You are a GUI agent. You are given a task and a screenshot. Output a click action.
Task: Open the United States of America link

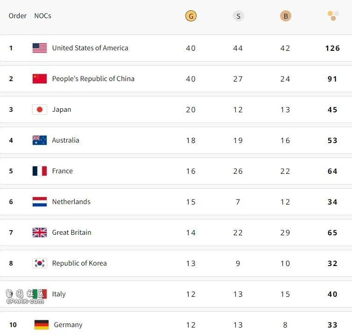coord(90,48)
